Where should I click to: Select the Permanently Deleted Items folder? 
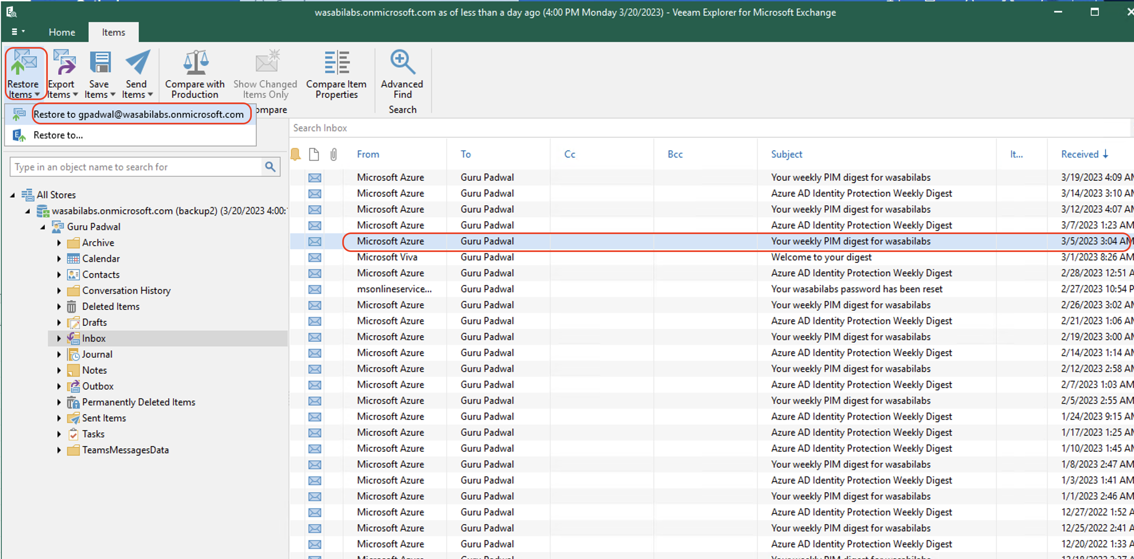pos(138,402)
